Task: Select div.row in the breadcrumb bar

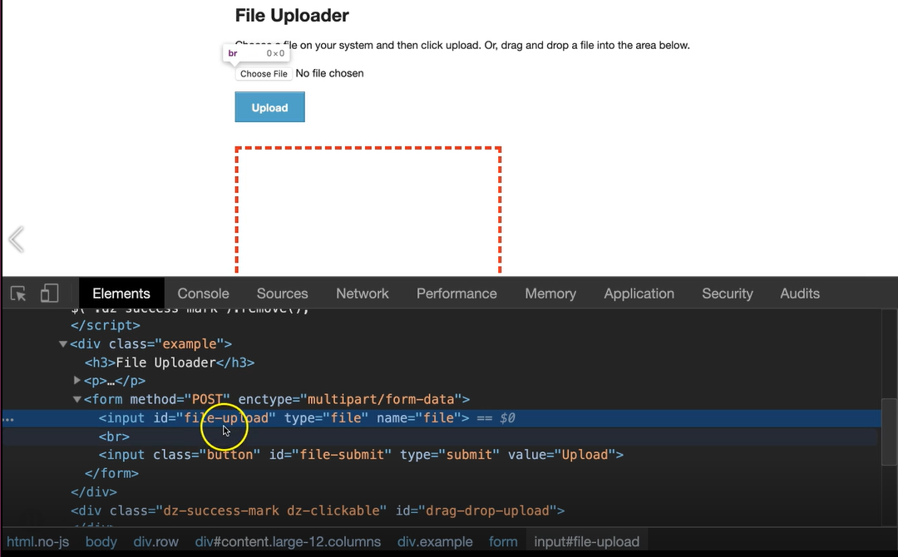Action: 155,542
